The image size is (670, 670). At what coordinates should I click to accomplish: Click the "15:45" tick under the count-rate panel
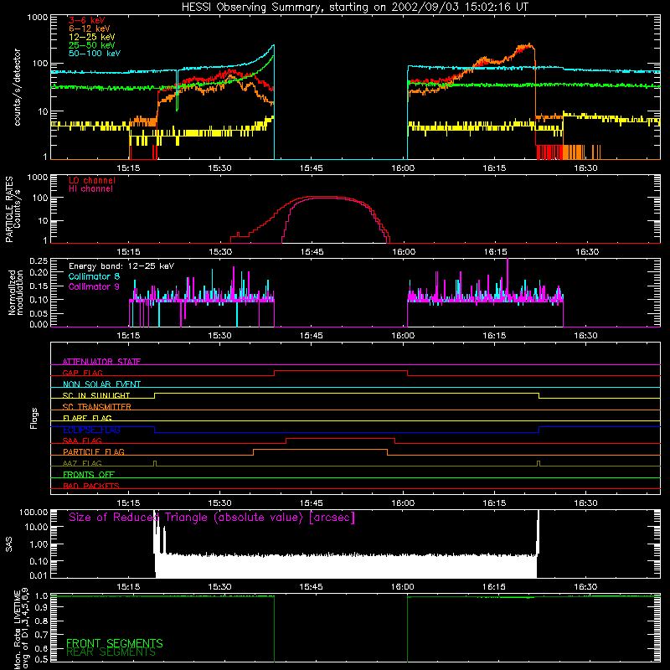pos(311,168)
